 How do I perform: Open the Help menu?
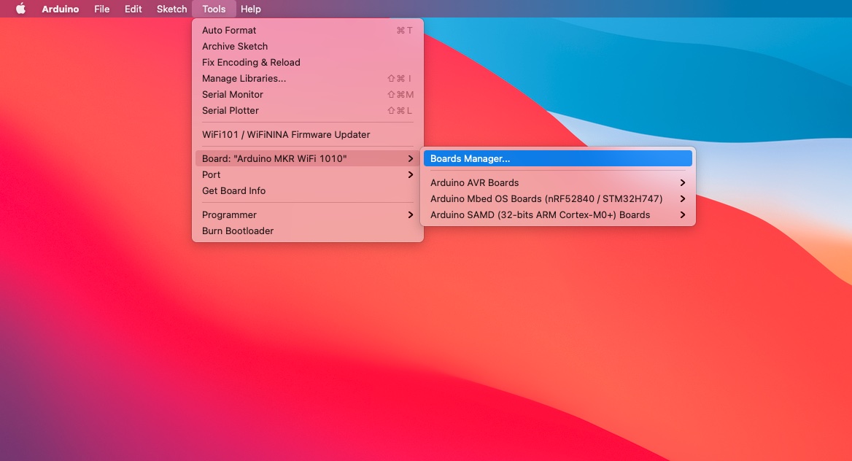(251, 9)
